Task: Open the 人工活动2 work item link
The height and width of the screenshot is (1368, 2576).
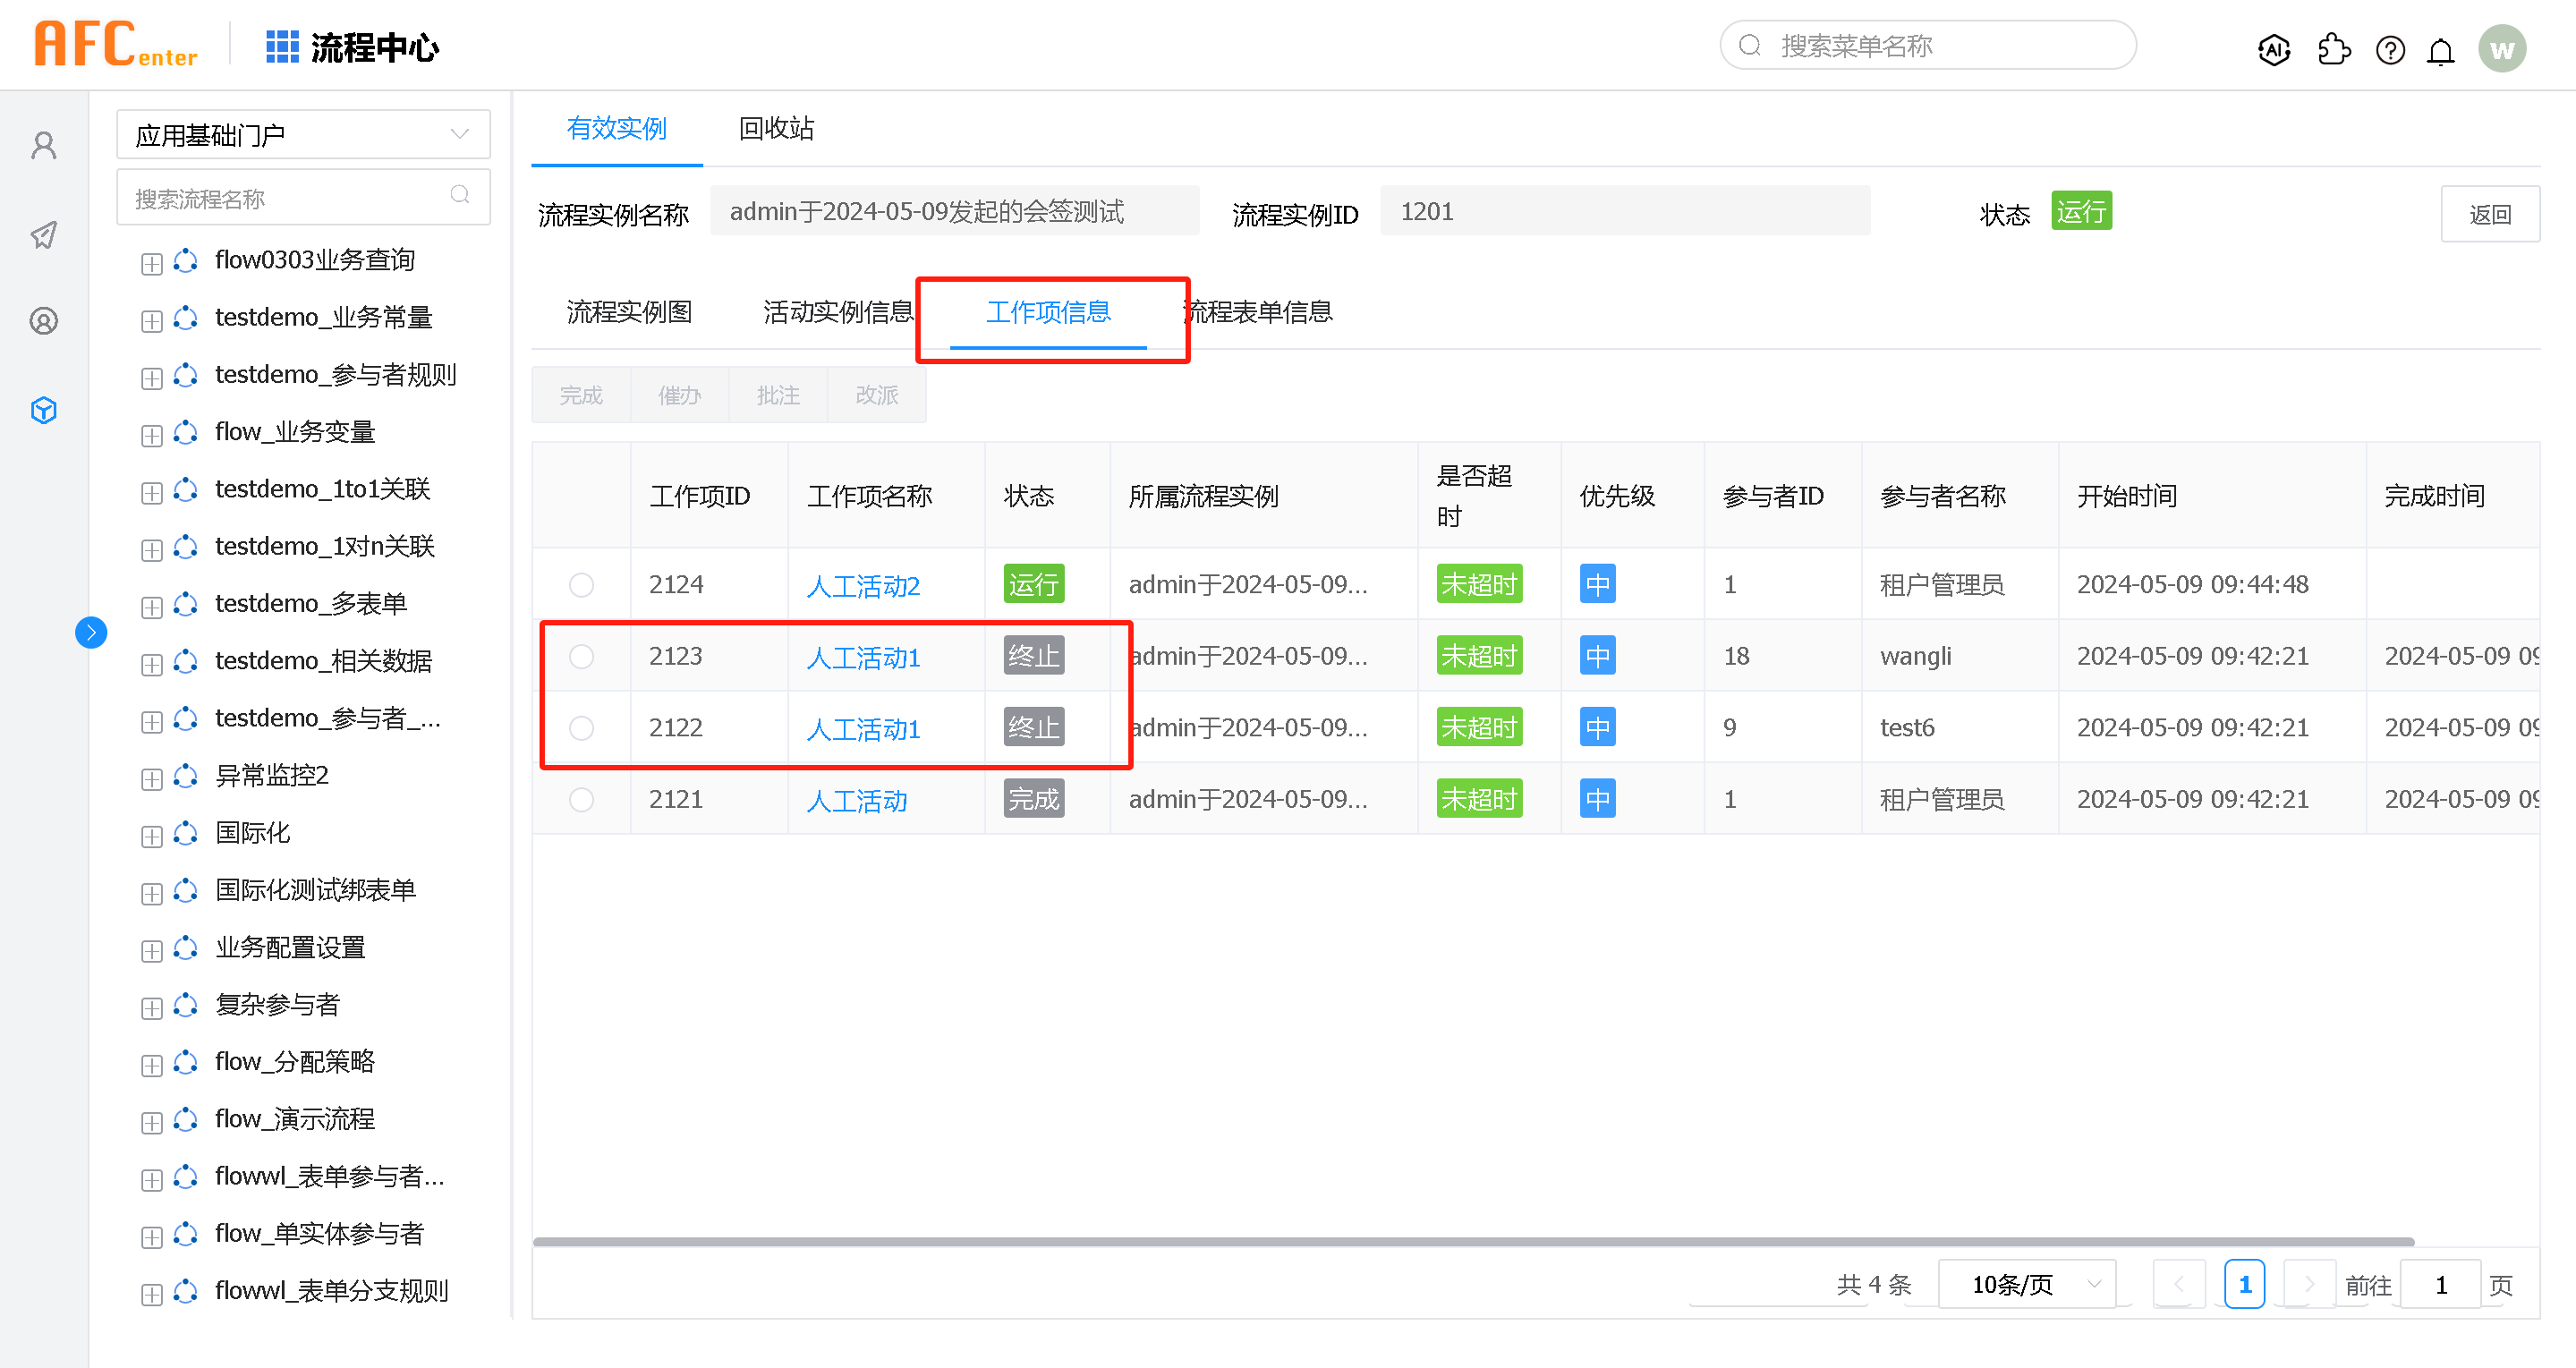Action: [x=862, y=585]
